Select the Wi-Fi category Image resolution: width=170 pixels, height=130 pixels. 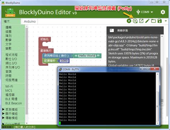tap(9, 86)
